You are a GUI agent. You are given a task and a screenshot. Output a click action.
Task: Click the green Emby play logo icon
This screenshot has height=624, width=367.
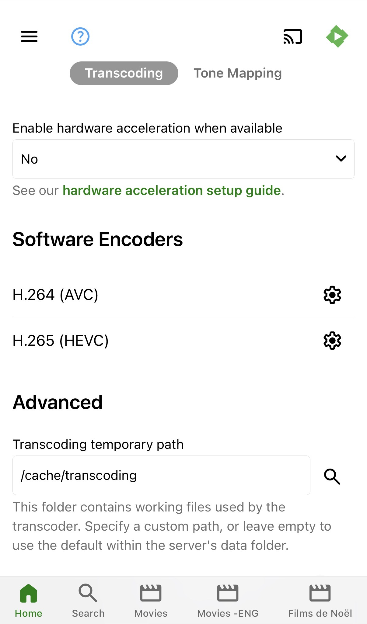click(x=337, y=36)
